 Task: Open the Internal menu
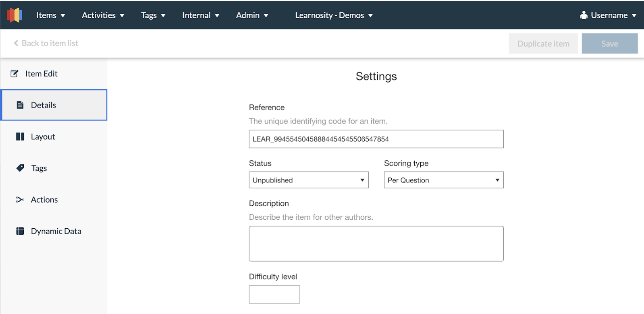(200, 15)
